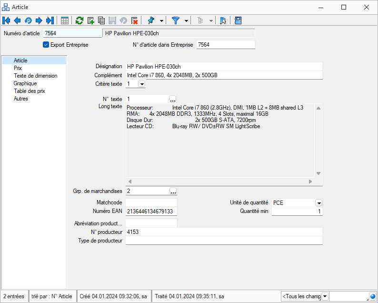
Task: Open the Grp. de marchandises lookup button
Action: click(x=173, y=191)
